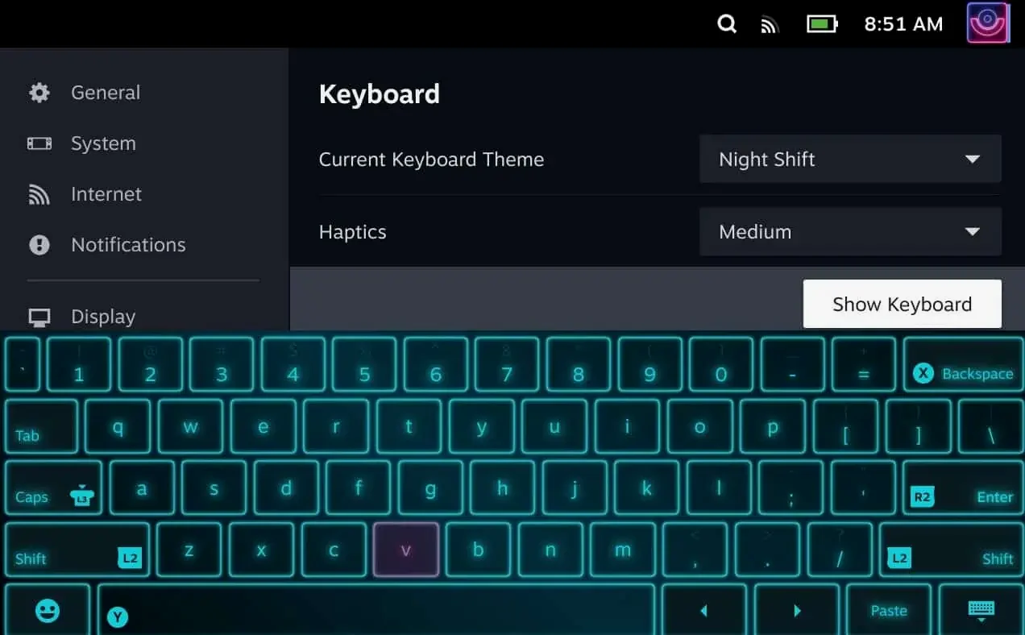The image size is (1025, 635).
Task: Click the Show Keyboard button
Action: (902, 304)
